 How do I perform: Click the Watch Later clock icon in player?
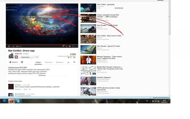tap(63, 46)
